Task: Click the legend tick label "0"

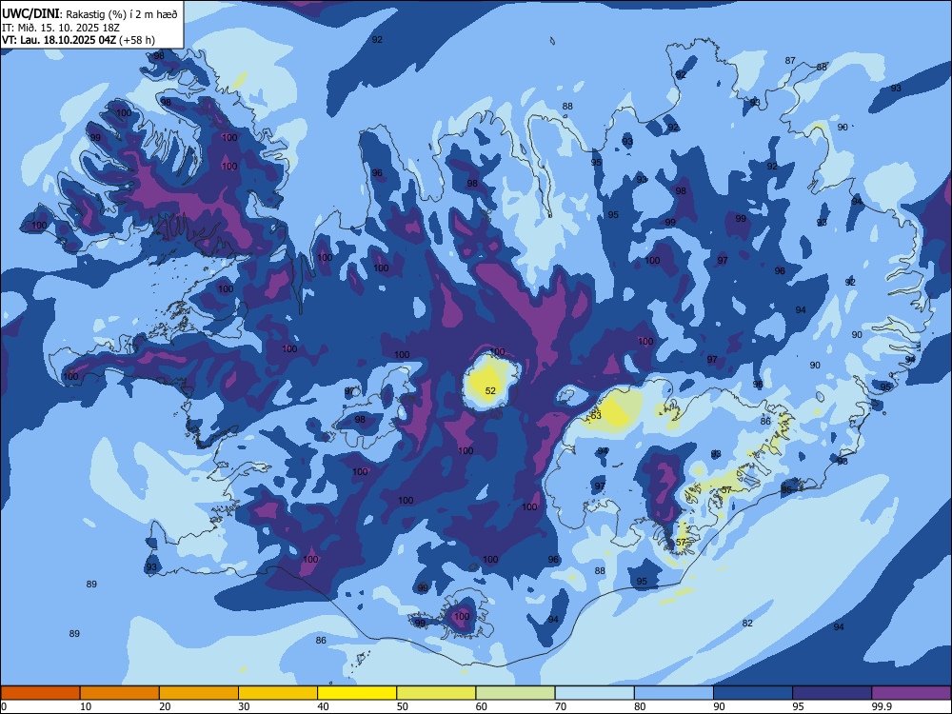Action: click(x=4, y=706)
